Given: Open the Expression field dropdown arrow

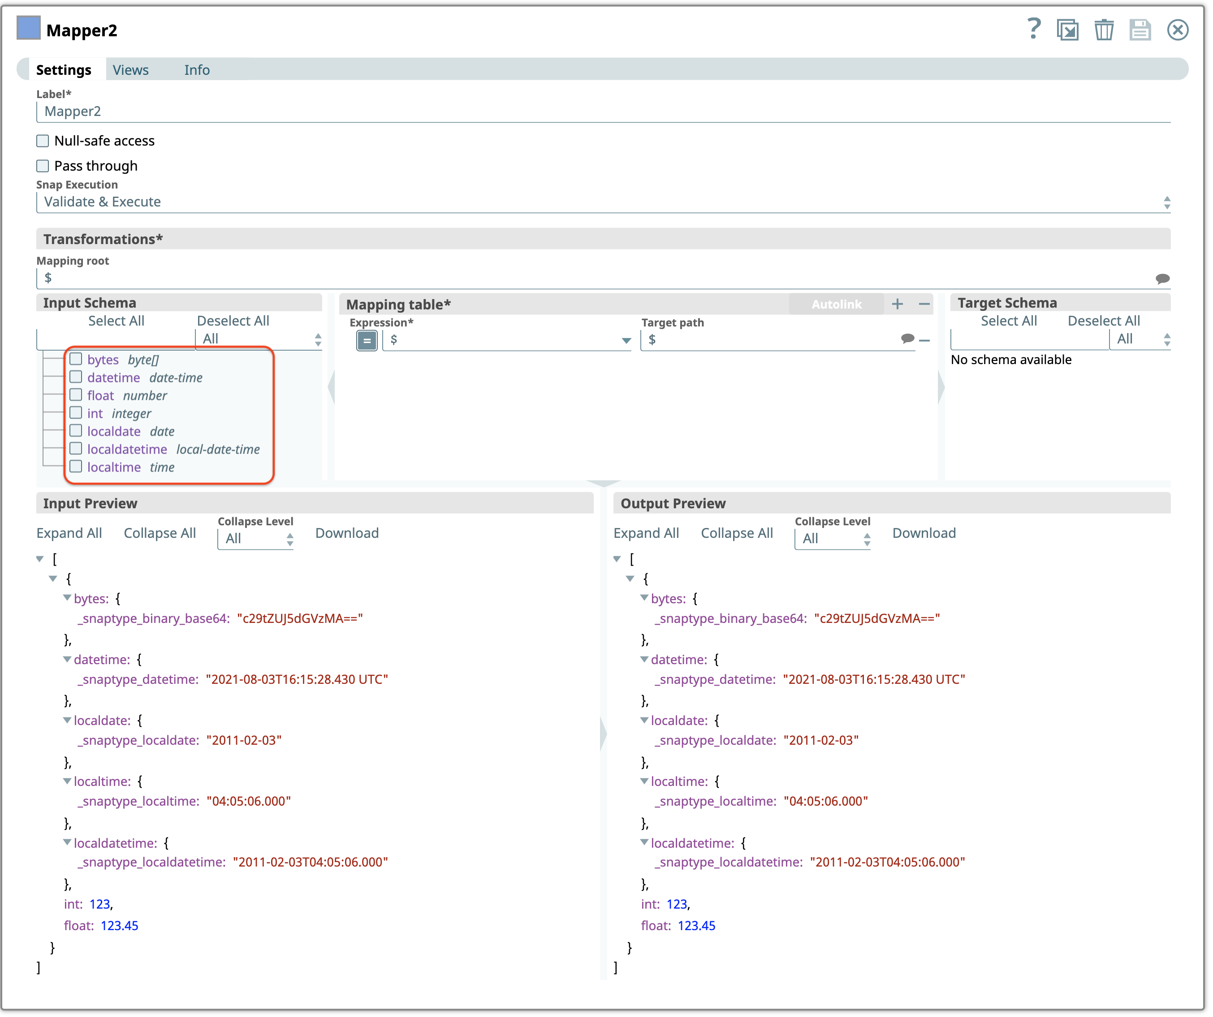Looking at the screenshot, I should (626, 340).
